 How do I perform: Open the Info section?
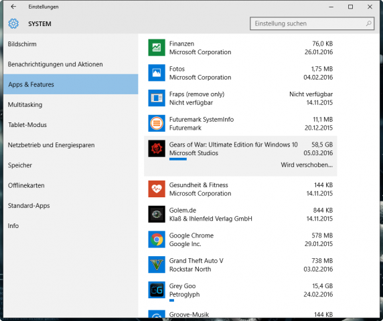point(71,226)
